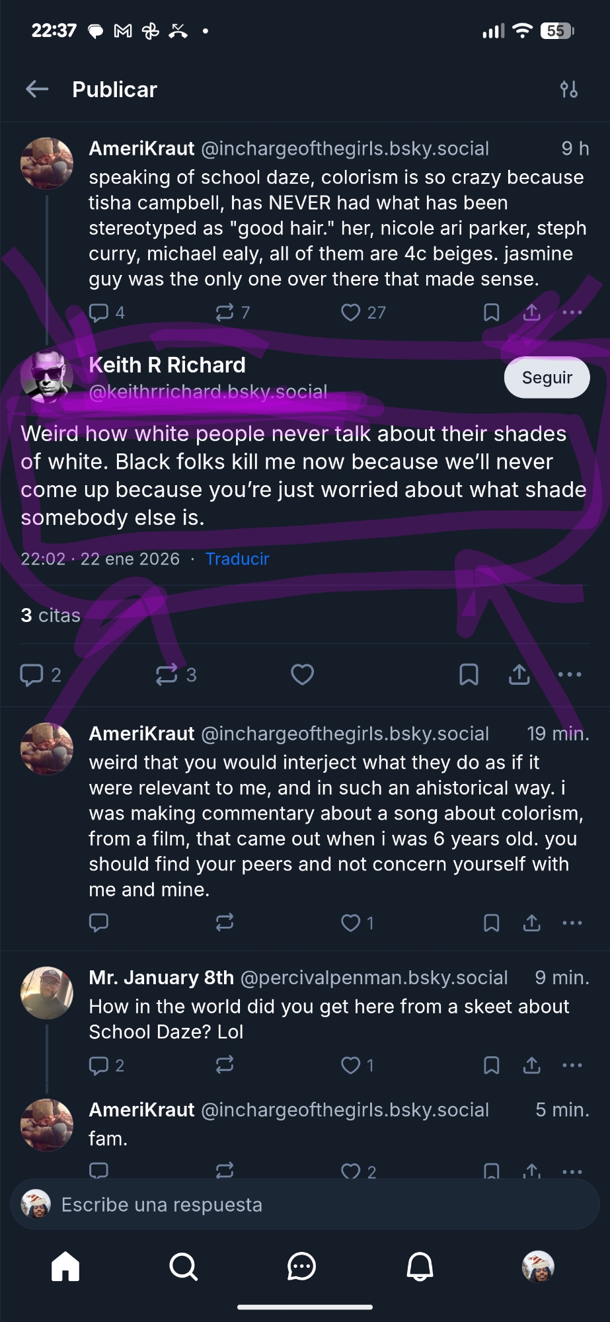Image resolution: width=610 pixels, height=1322 pixels.
Task: Share Keith R Richard's main post
Action: click(x=519, y=674)
